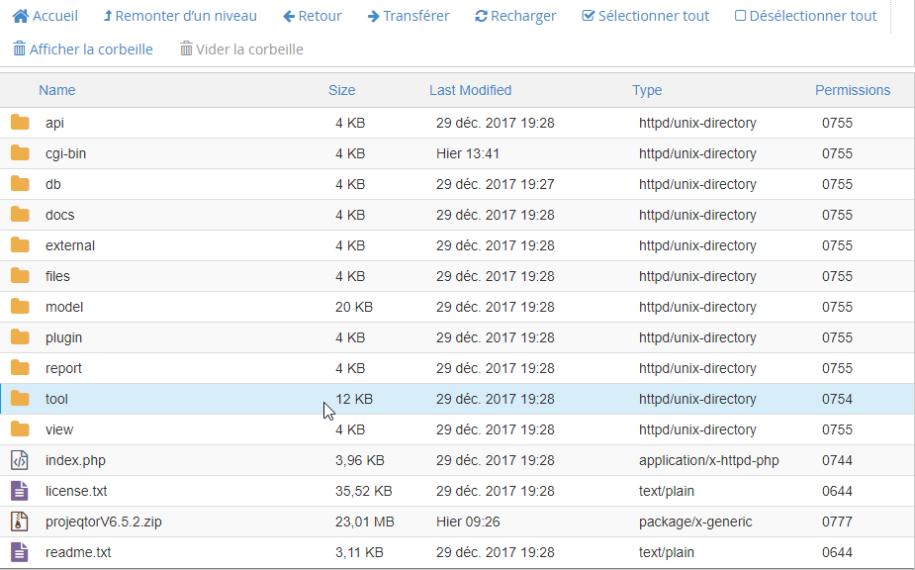Click the Accueil home icon
Viewport: 915px width, 570px height.
click(x=21, y=16)
